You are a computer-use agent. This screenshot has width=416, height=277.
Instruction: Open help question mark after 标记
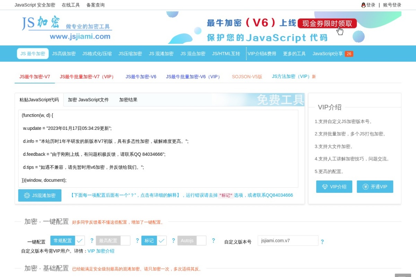click(x=174, y=240)
